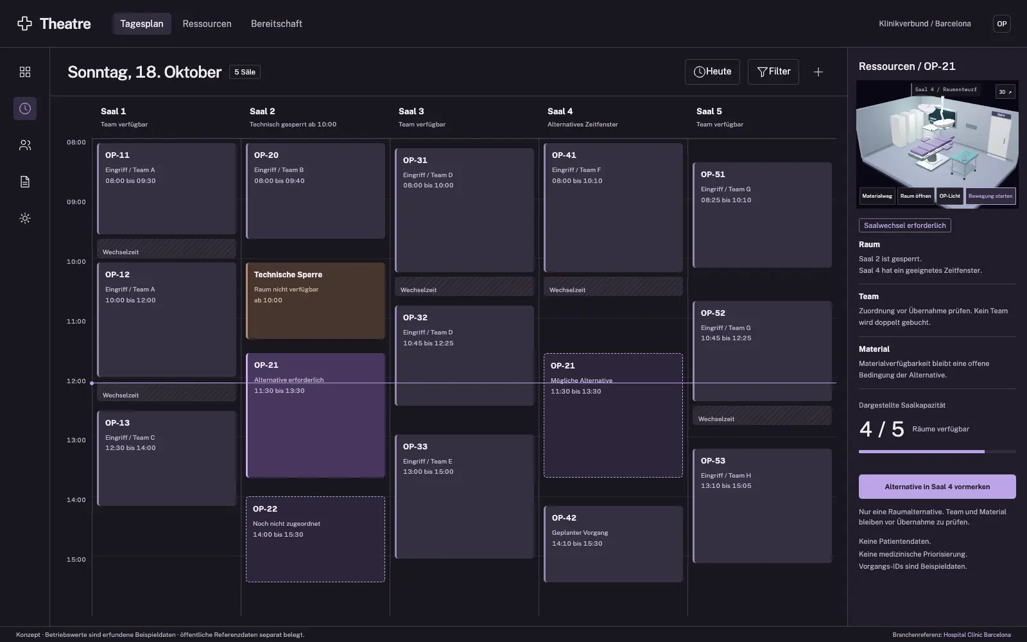Select the purple OP-21 card in Saal 2
The width and height of the screenshot is (1027, 642).
point(316,415)
